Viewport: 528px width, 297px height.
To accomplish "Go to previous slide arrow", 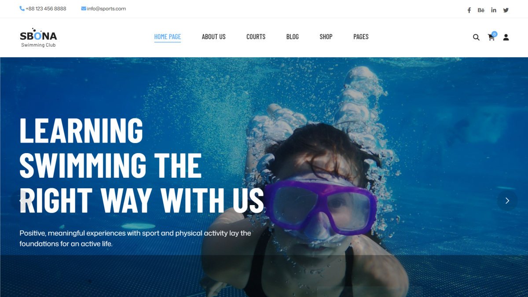I will tap(21, 201).
